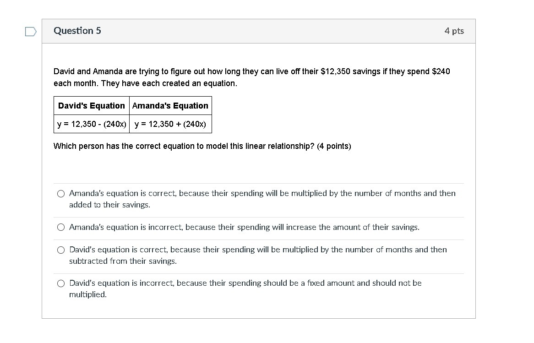Click the "(4 points)" text in prompt
The image size is (534, 343).
click(334, 146)
